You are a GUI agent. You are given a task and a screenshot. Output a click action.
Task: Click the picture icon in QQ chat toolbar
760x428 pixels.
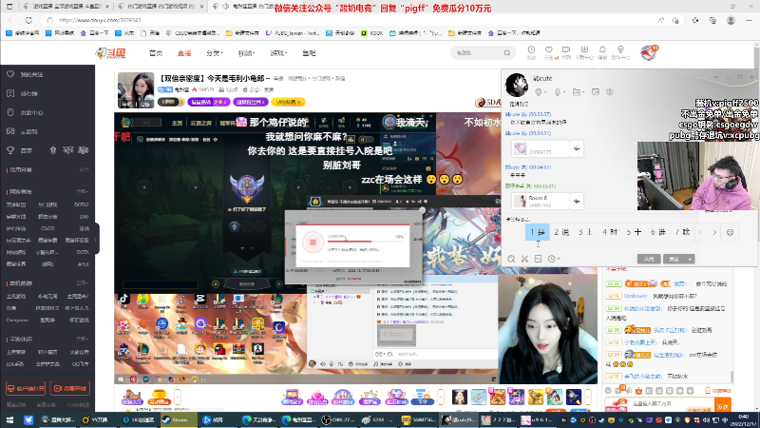coord(596,91)
